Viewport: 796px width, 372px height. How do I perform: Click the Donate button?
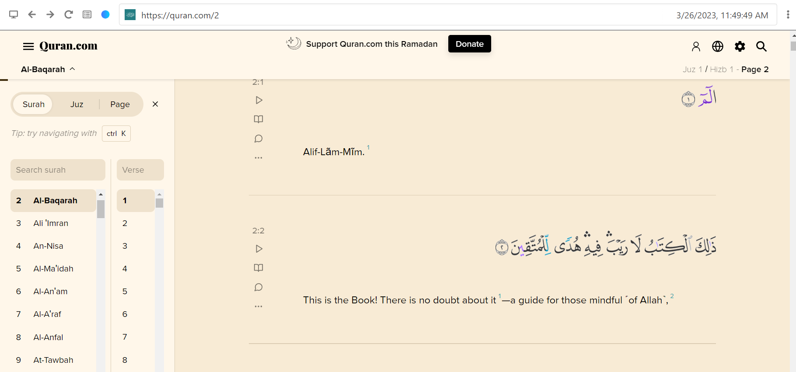(x=469, y=44)
